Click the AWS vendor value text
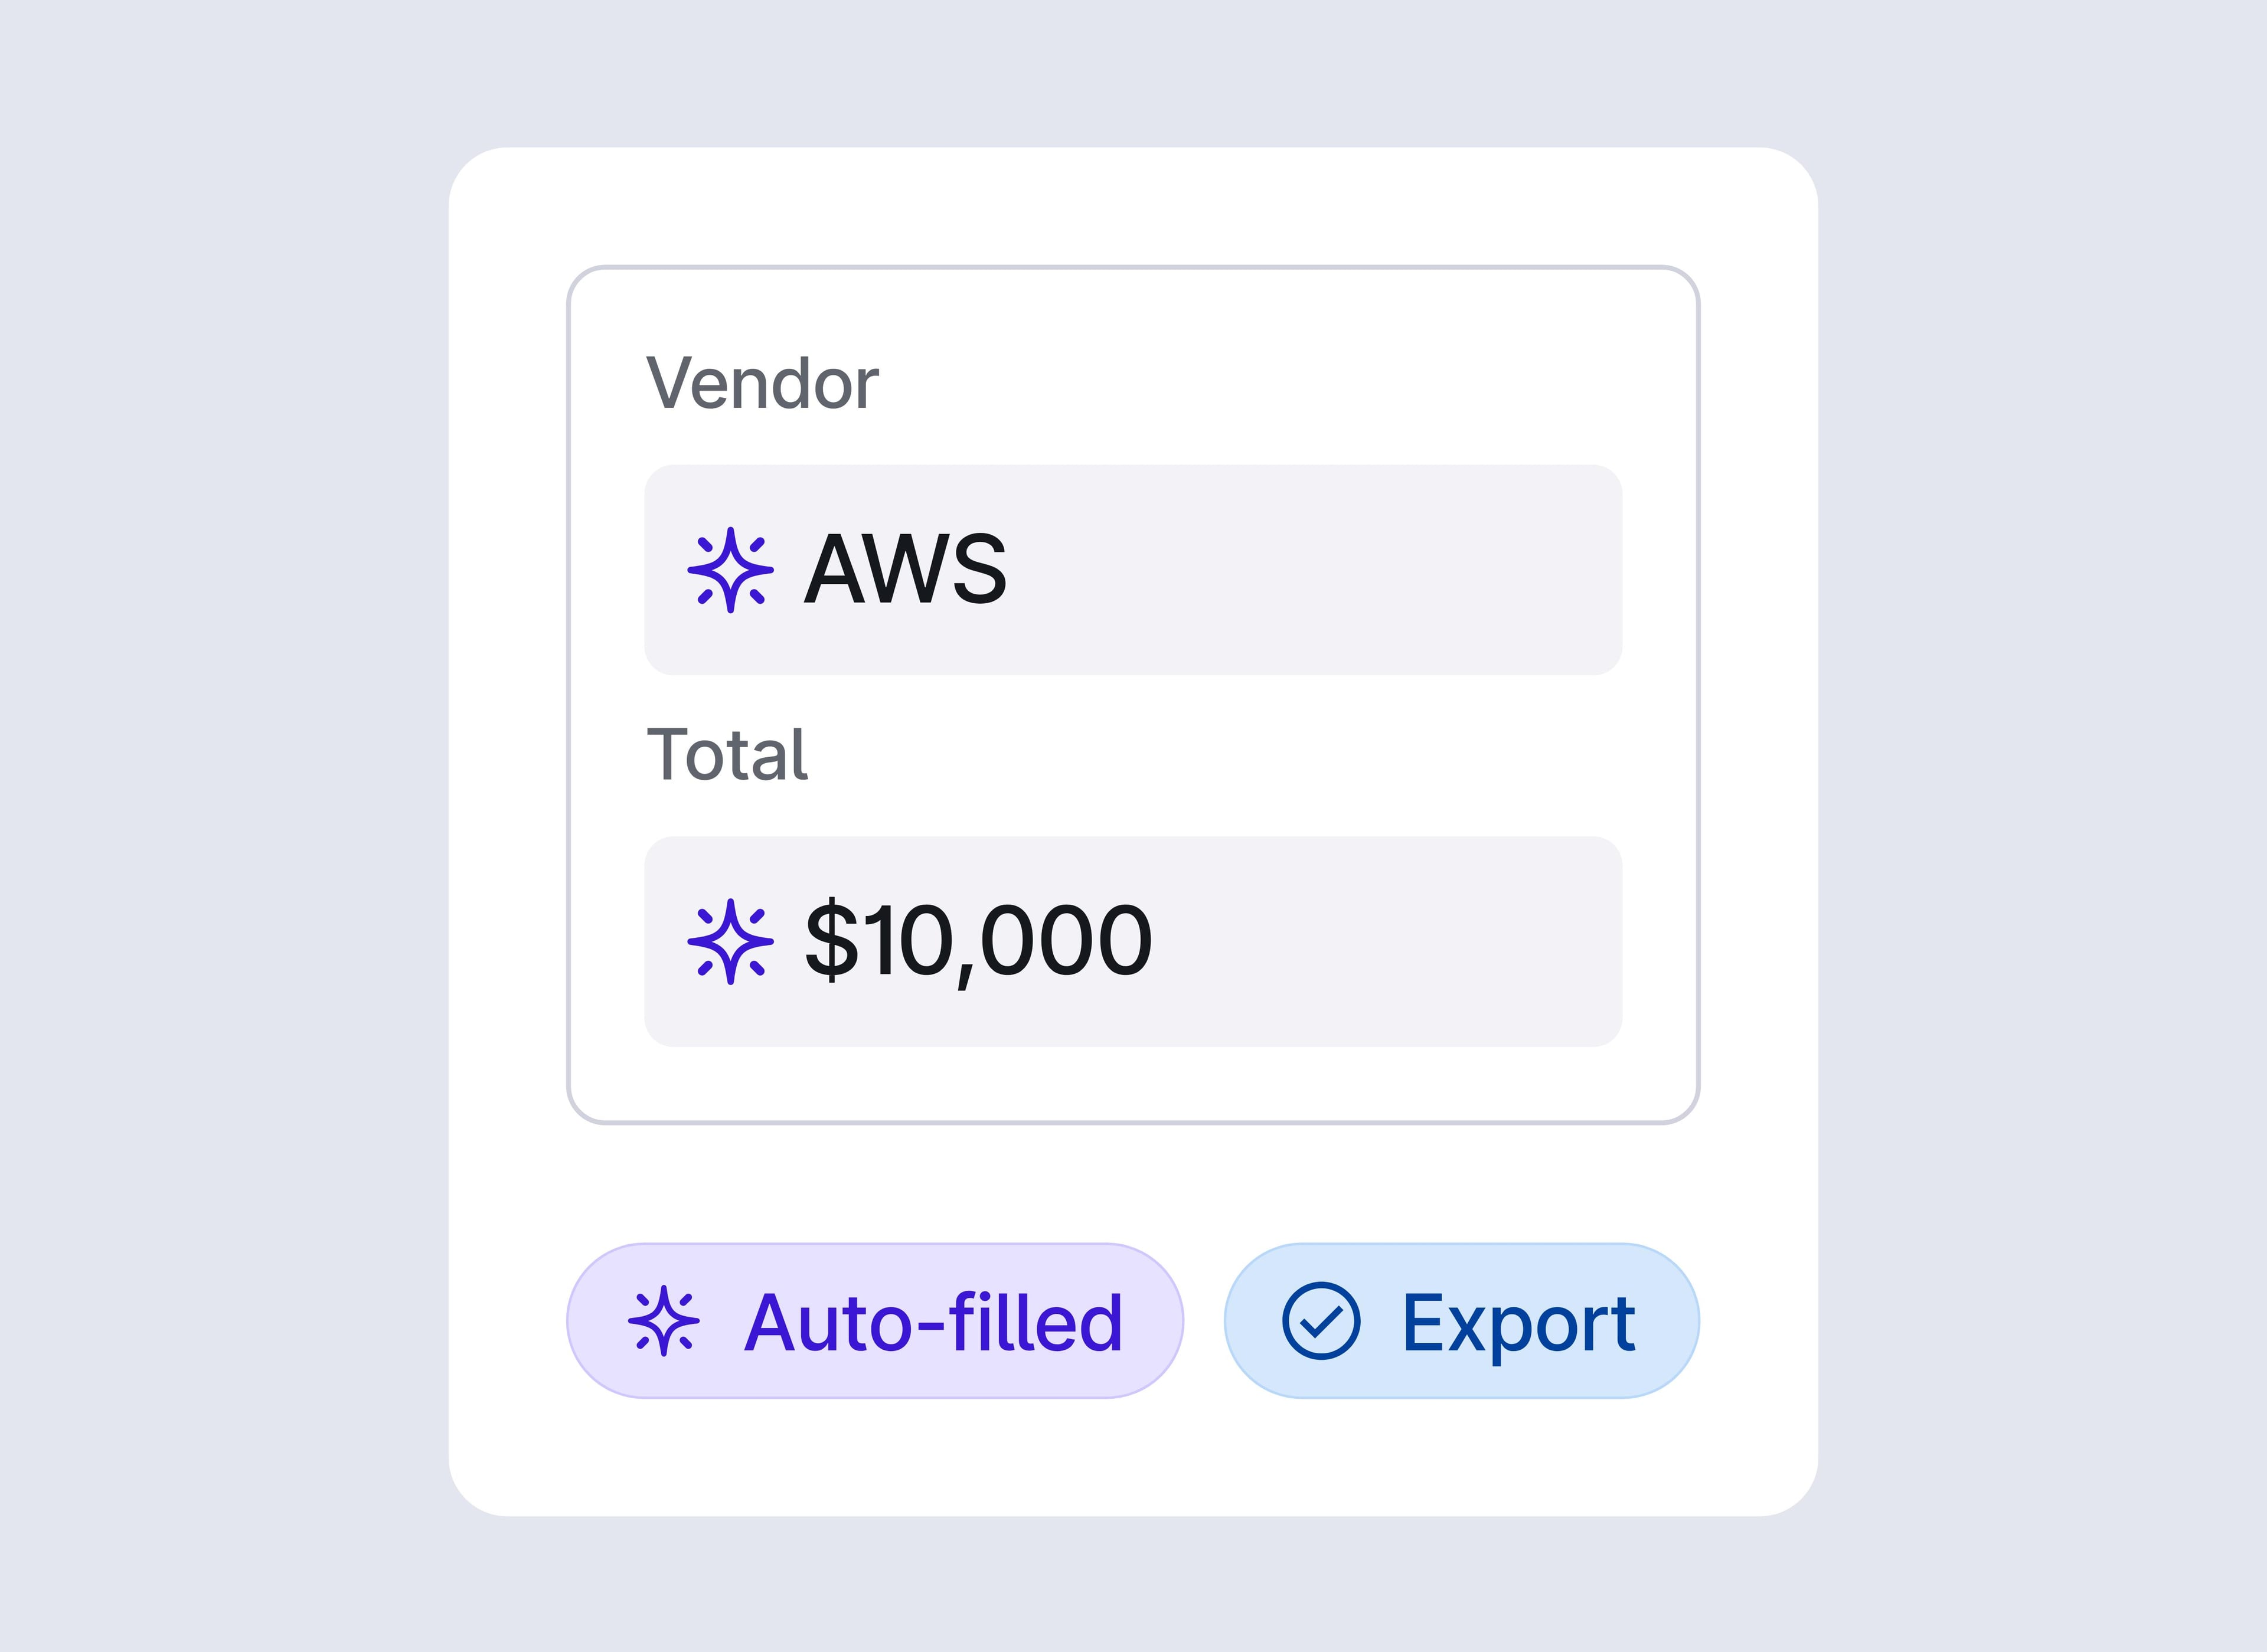This screenshot has height=1652, width=2267. click(x=905, y=570)
